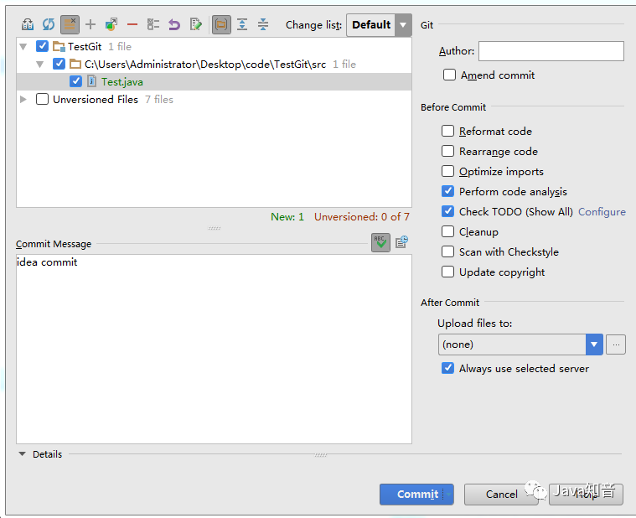The height and width of the screenshot is (518, 636).
Task: Toggle the show unversioned files icon
Action: coord(70,25)
